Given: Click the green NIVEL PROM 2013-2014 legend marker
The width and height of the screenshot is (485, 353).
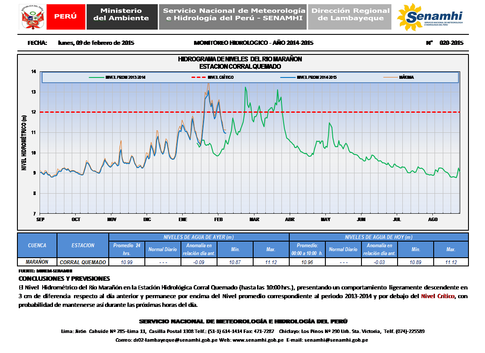Looking at the screenshot, I should coord(96,77).
